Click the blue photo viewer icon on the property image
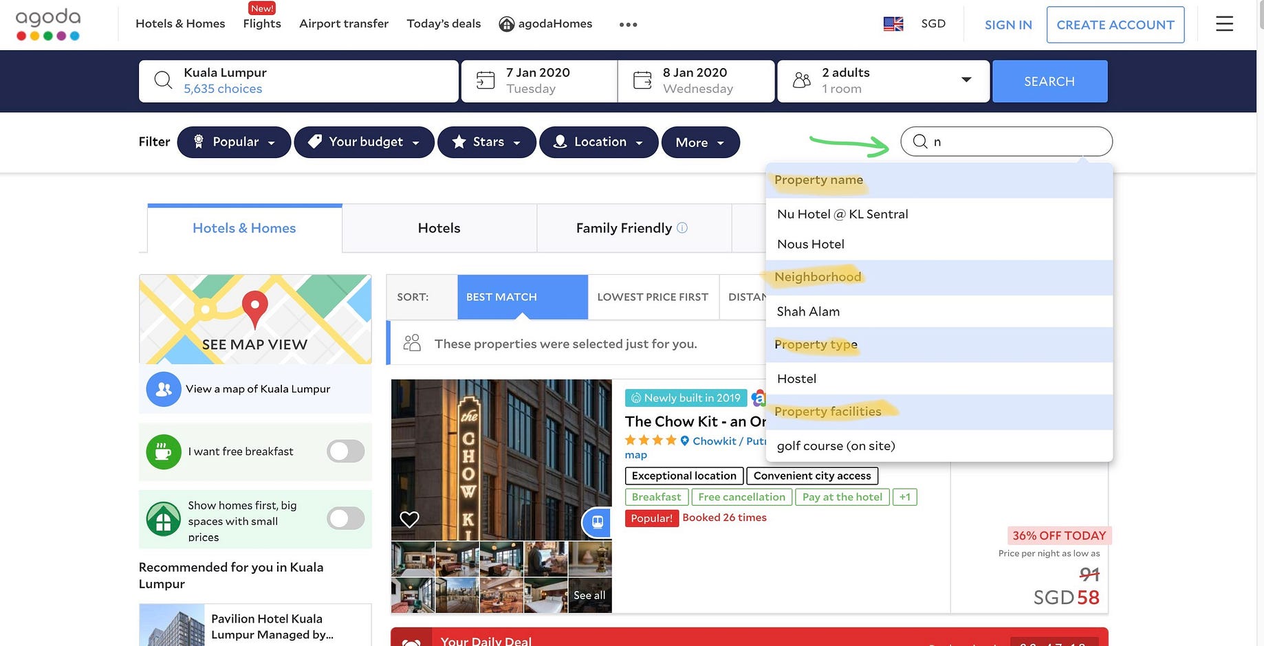 tap(595, 522)
